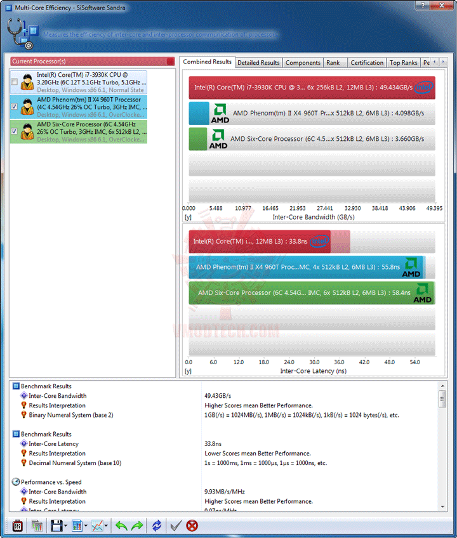The width and height of the screenshot is (457, 538).
Task: Open the options settings icon in bottom toolbar
Action: click(17, 526)
